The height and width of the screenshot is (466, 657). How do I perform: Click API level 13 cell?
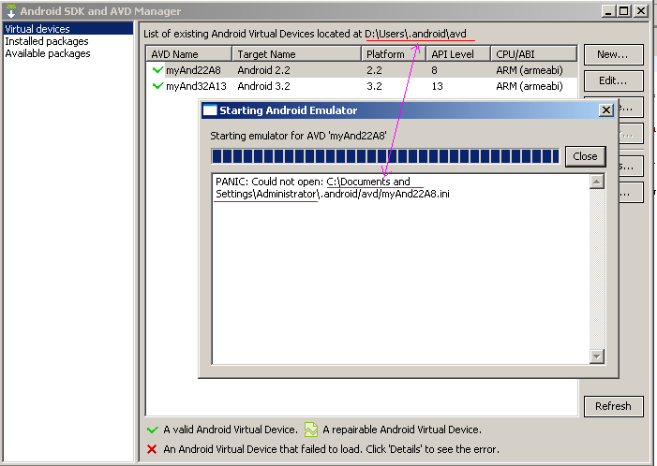(437, 86)
